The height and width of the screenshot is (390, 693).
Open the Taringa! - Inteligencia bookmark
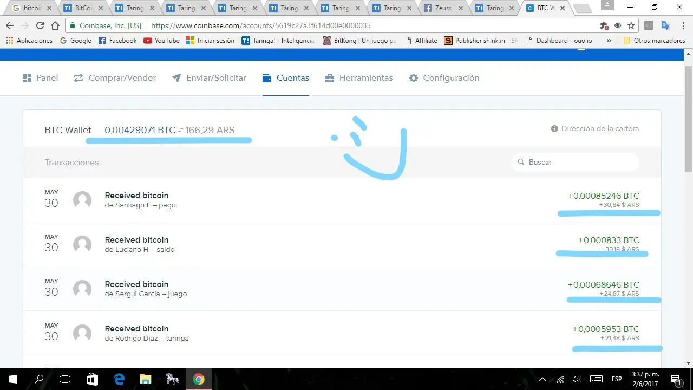[x=278, y=41]
